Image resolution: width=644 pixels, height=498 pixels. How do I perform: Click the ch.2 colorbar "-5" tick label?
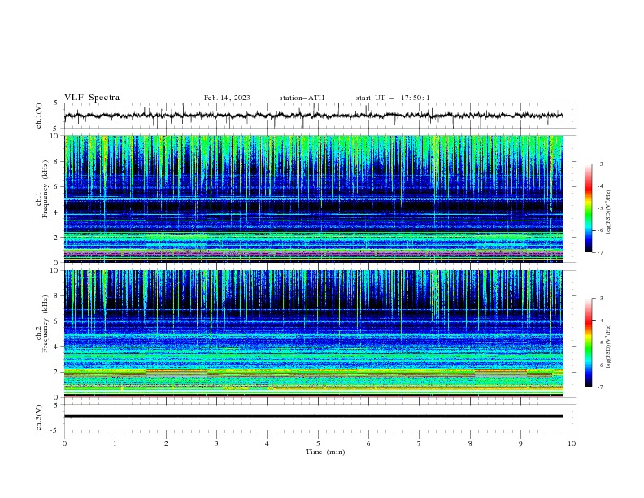tap(599, 343)
